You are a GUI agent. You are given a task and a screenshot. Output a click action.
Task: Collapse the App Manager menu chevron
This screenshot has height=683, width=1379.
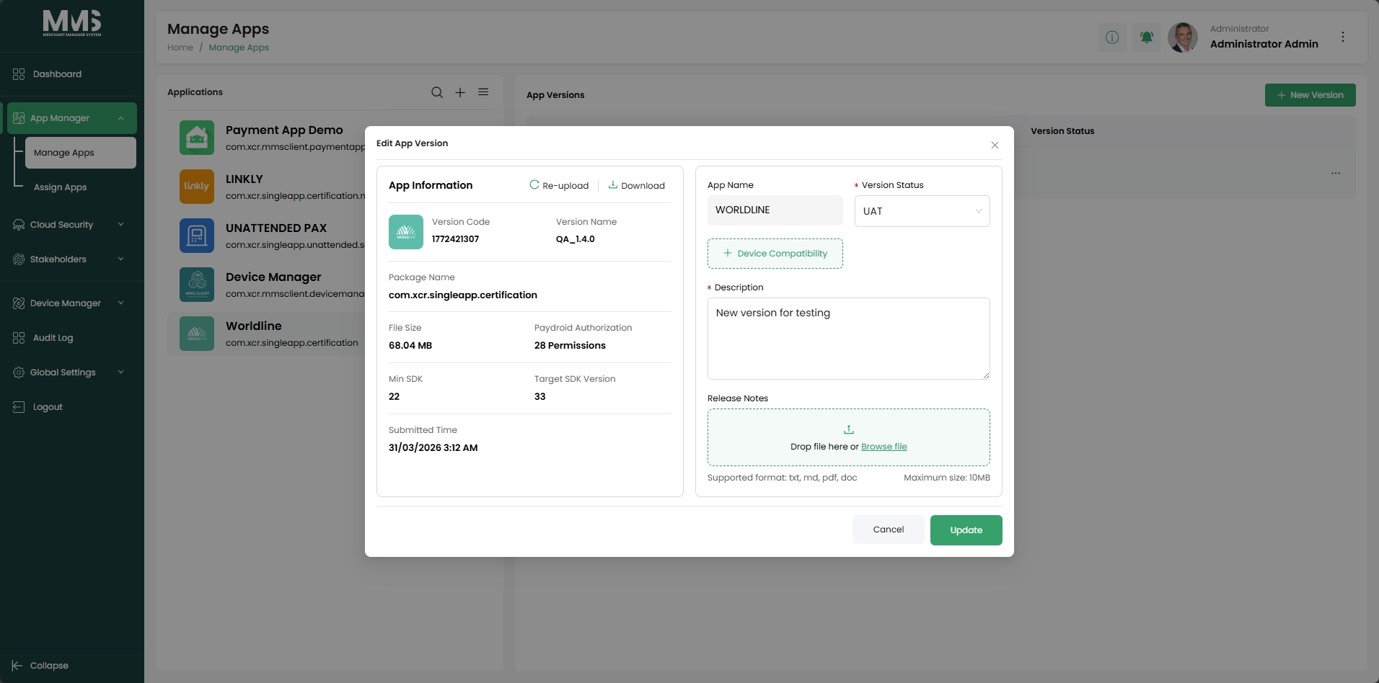121,118
